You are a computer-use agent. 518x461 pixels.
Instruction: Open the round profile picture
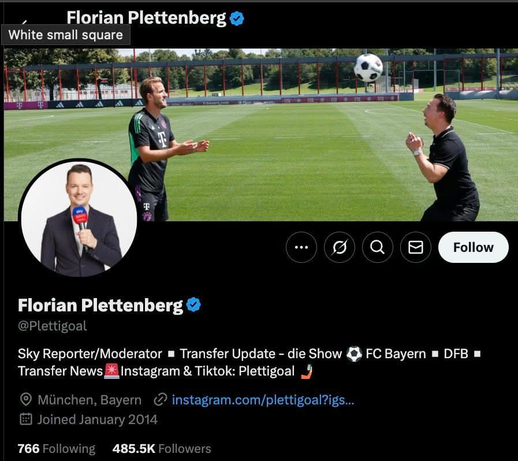tap(79, 218)
